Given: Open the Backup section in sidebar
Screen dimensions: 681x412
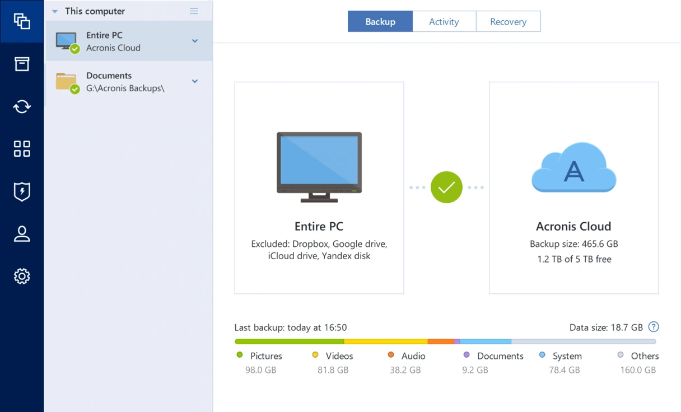Looking at the screenshot, I should (22, 21).
